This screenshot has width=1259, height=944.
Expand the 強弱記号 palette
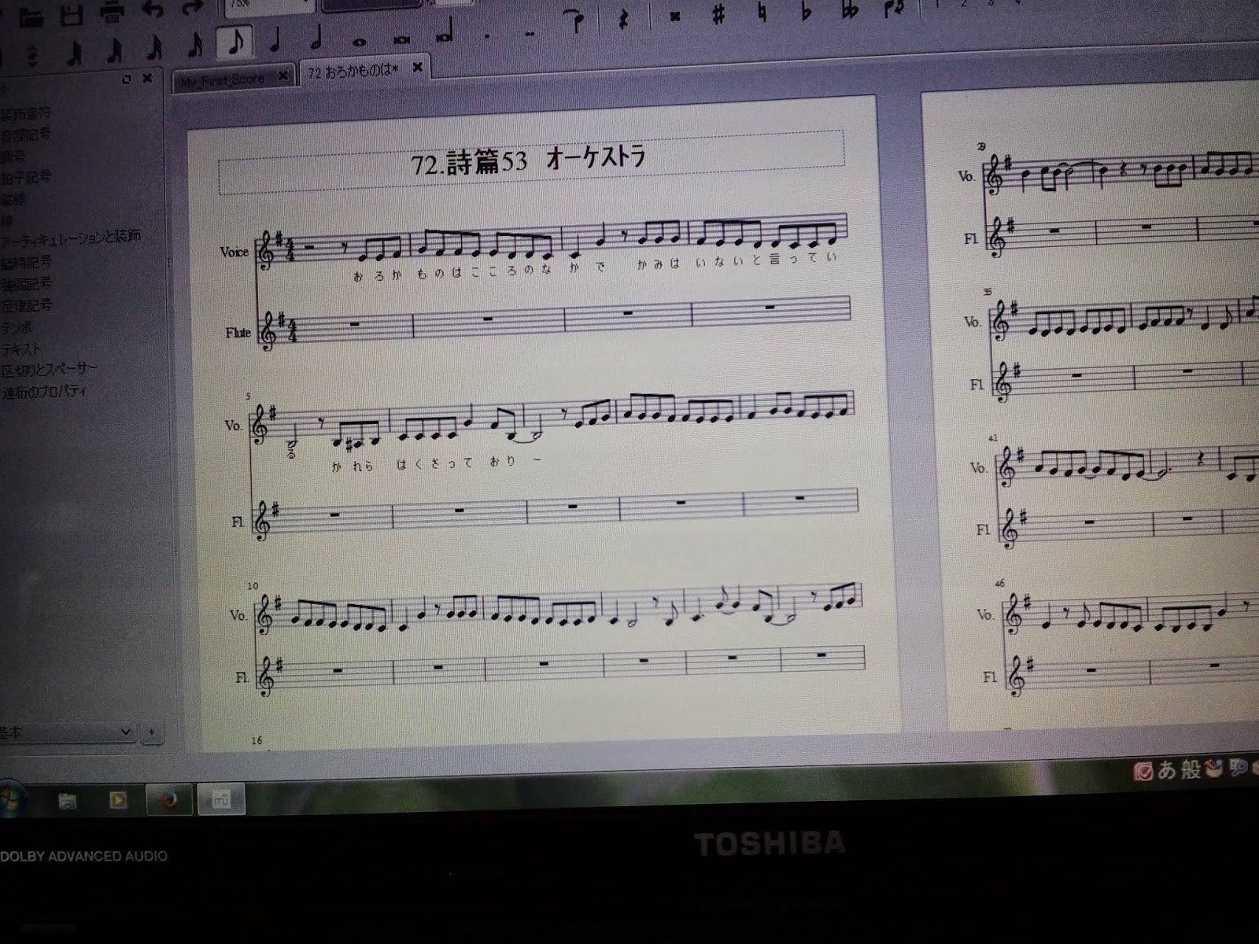point(25,283)
